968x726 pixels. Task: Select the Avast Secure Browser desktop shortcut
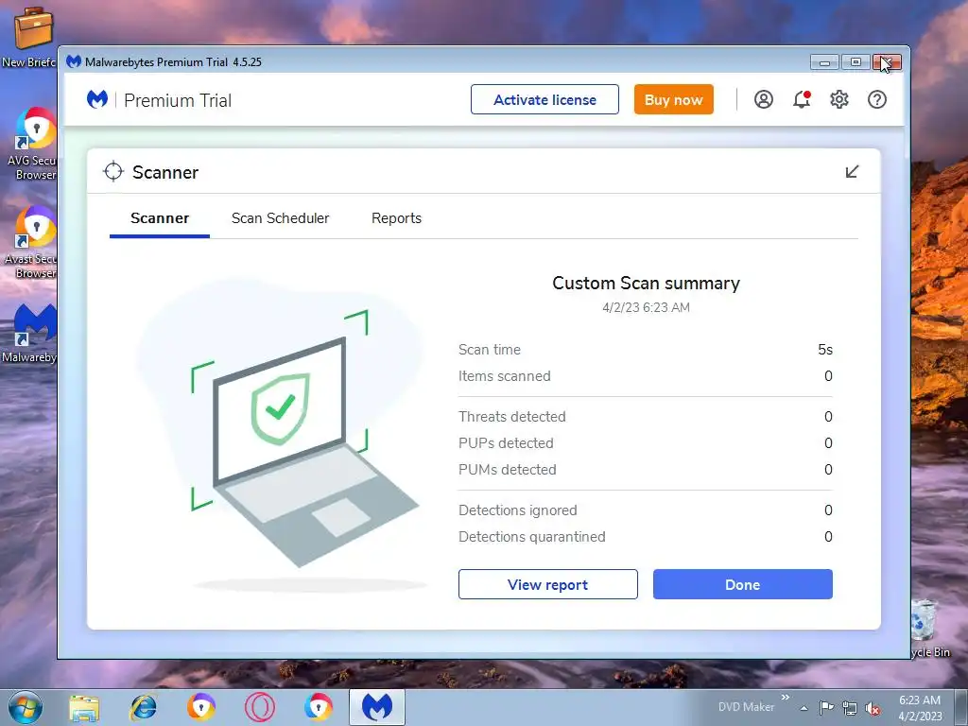[x=31, y=242]
